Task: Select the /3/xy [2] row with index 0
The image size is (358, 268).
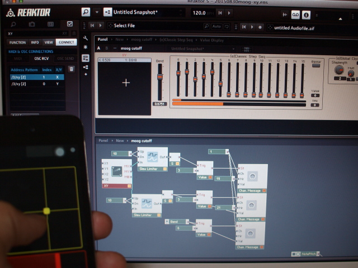Action: (x=37, y=84)
